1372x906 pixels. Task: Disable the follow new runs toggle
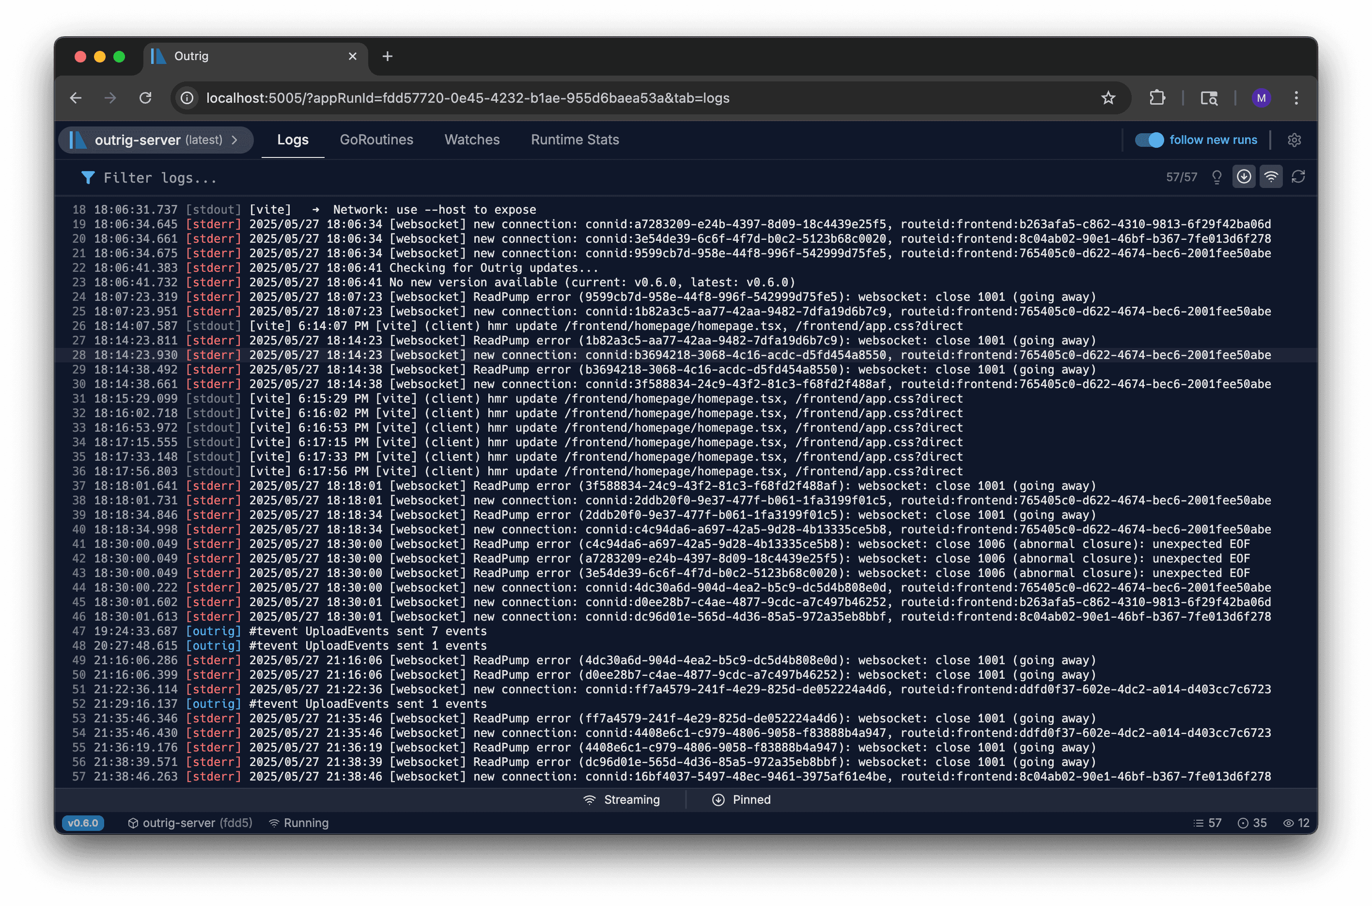tap(1150, 139)
